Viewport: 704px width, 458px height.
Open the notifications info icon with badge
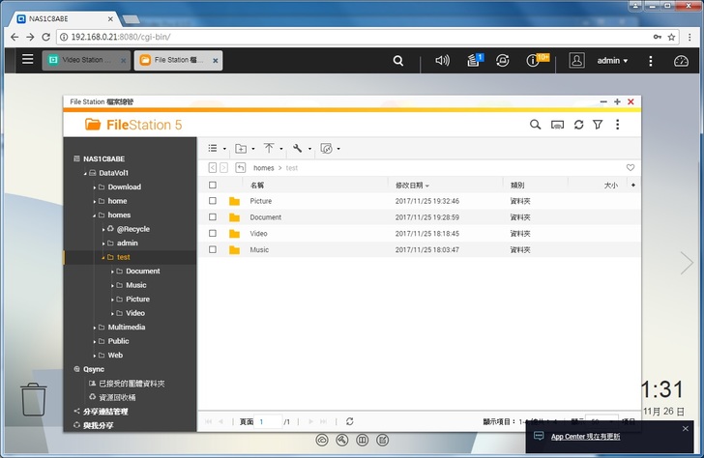533,60
